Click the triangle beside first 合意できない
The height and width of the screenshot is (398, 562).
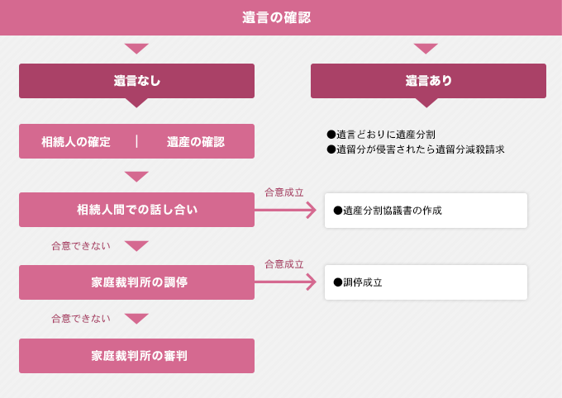pyautogui.click(x=136, y=246)
